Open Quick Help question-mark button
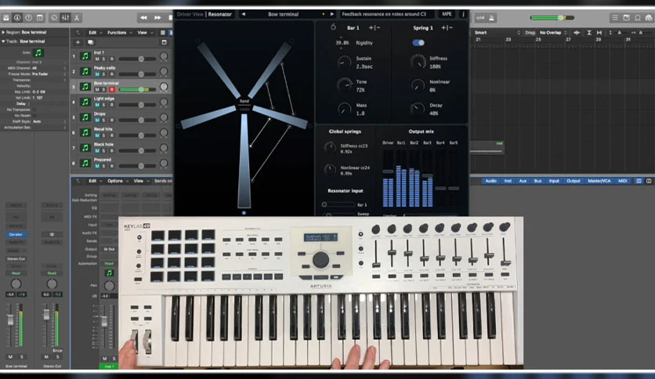The width and height of the screenshot is (655, 379). [28, 17]
